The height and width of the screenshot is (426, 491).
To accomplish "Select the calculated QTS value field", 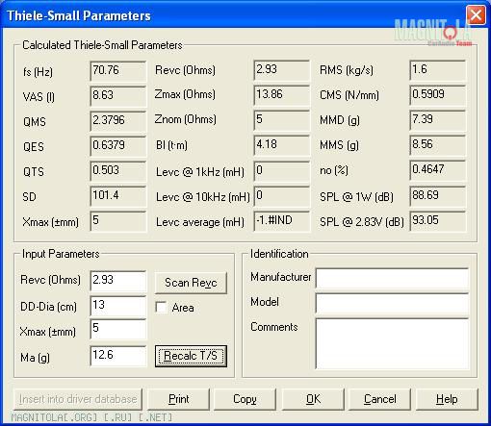I will point(118,171).
